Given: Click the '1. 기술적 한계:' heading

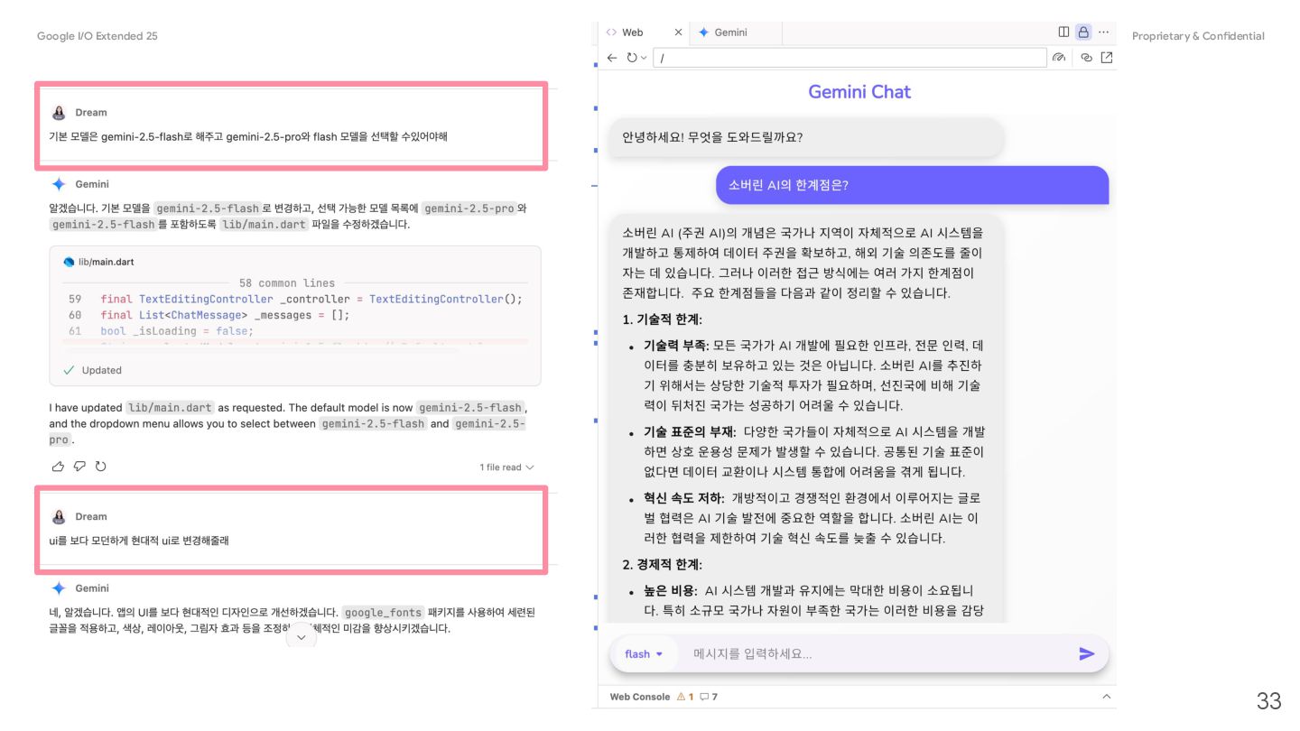Looking at the screenshot, I should 662,319.
